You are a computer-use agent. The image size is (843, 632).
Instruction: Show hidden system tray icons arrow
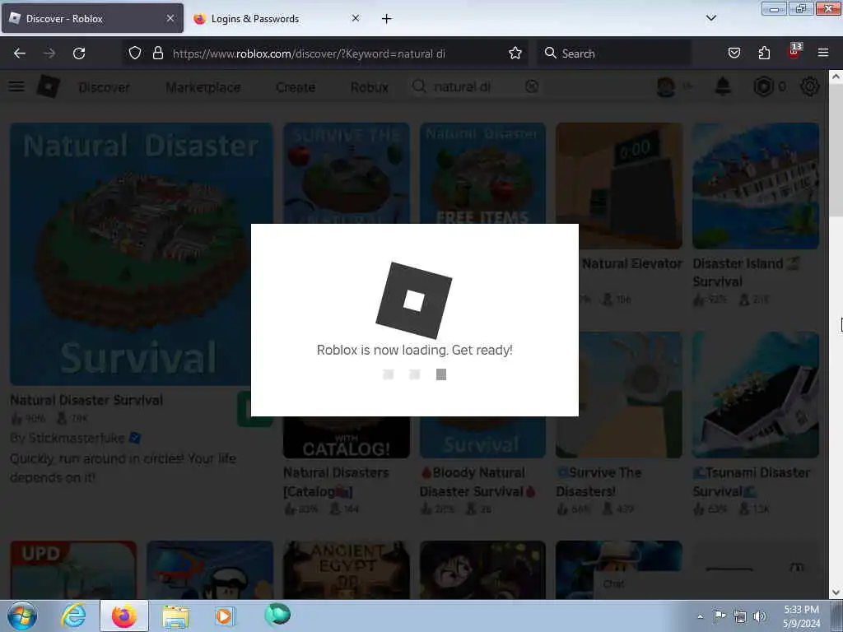point(700,616)
